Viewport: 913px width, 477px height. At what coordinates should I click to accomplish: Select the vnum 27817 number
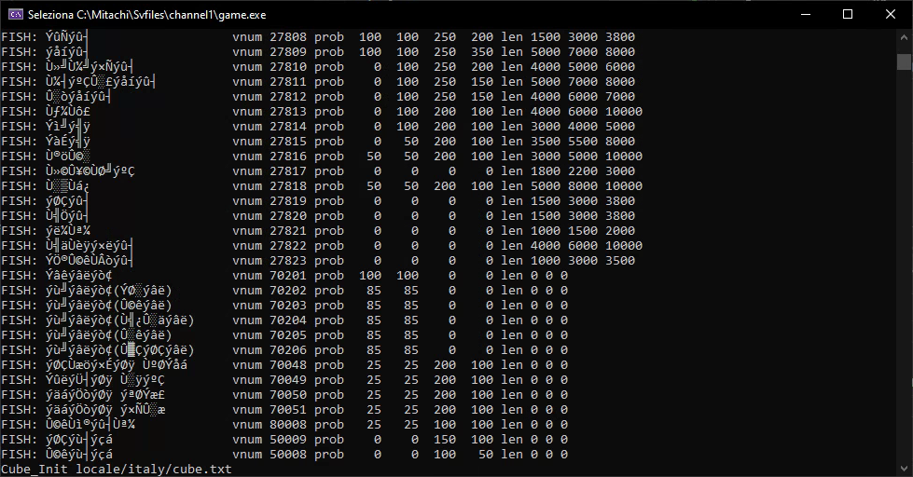pos(288,171)
